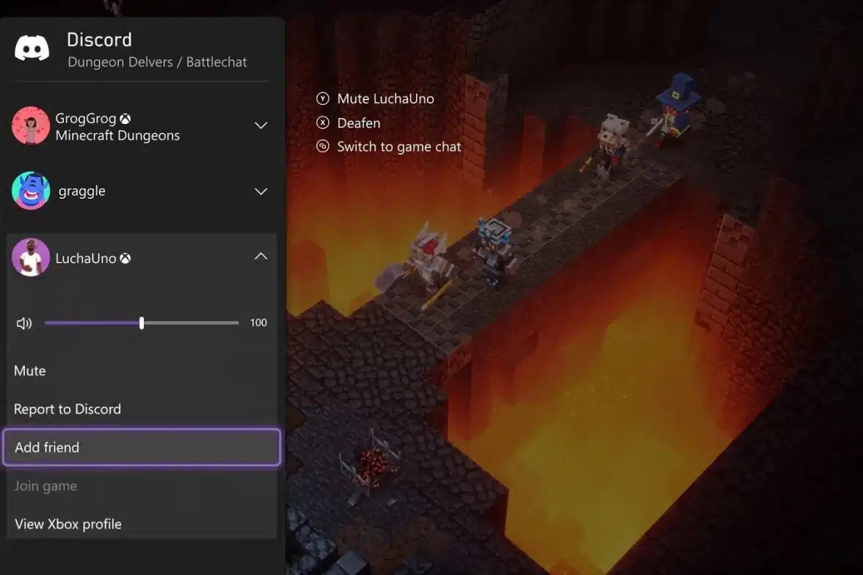Screen dimensions: 863x575
Task: Select LuchaUno's avatar picture
Action: [31, 257]
